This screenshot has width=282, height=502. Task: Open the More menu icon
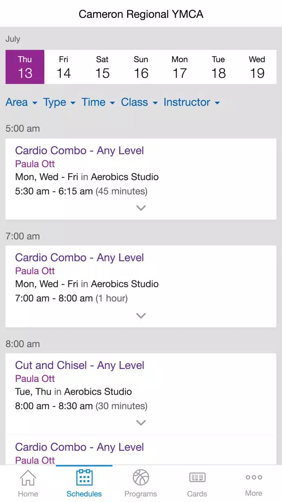pyautogui.click(x=254, y=477)
